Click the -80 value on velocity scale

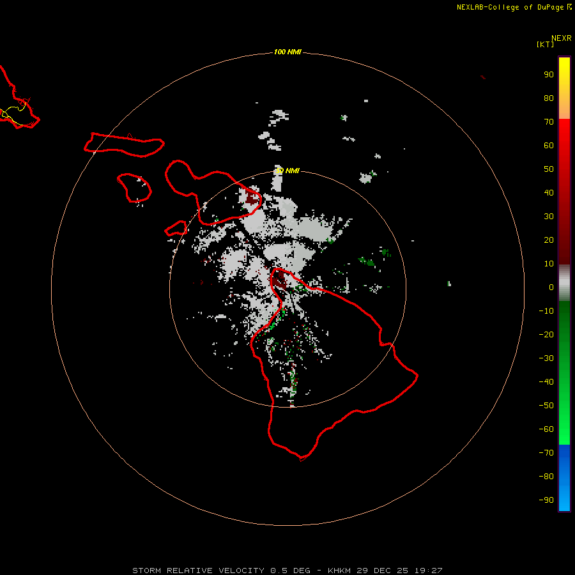(546, 477)
